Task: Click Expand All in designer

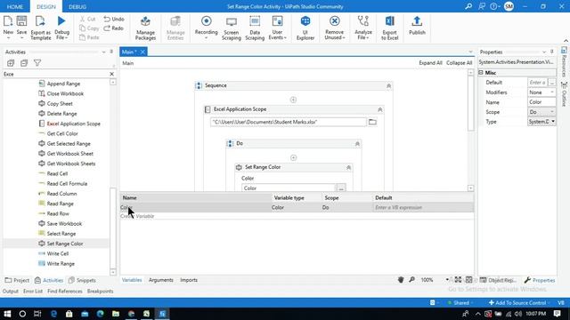Action: 430,63
